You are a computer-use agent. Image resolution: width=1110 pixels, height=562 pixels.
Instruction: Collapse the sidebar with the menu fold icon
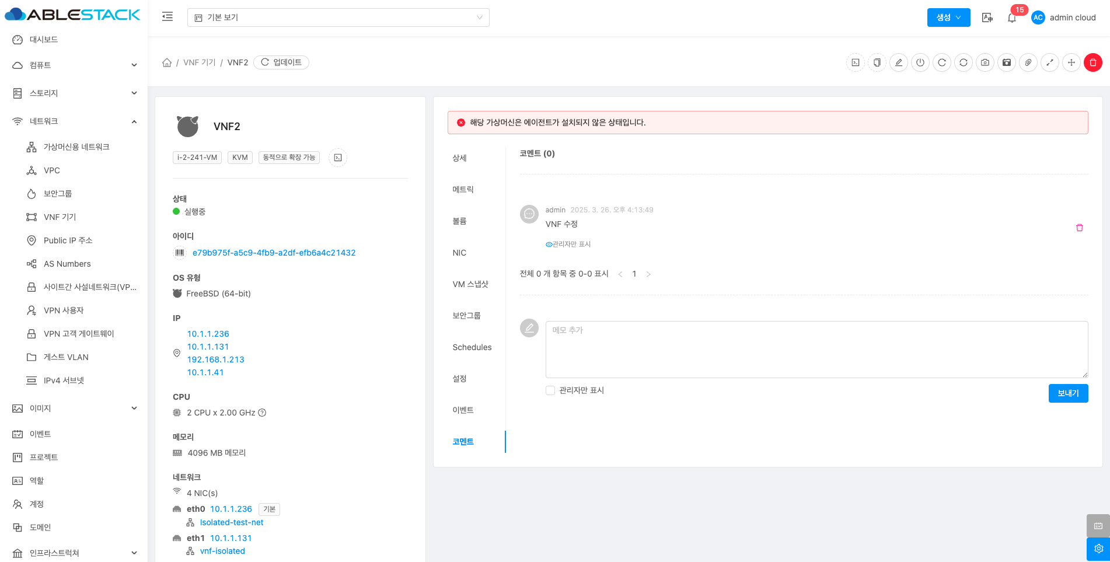[167, 17]
